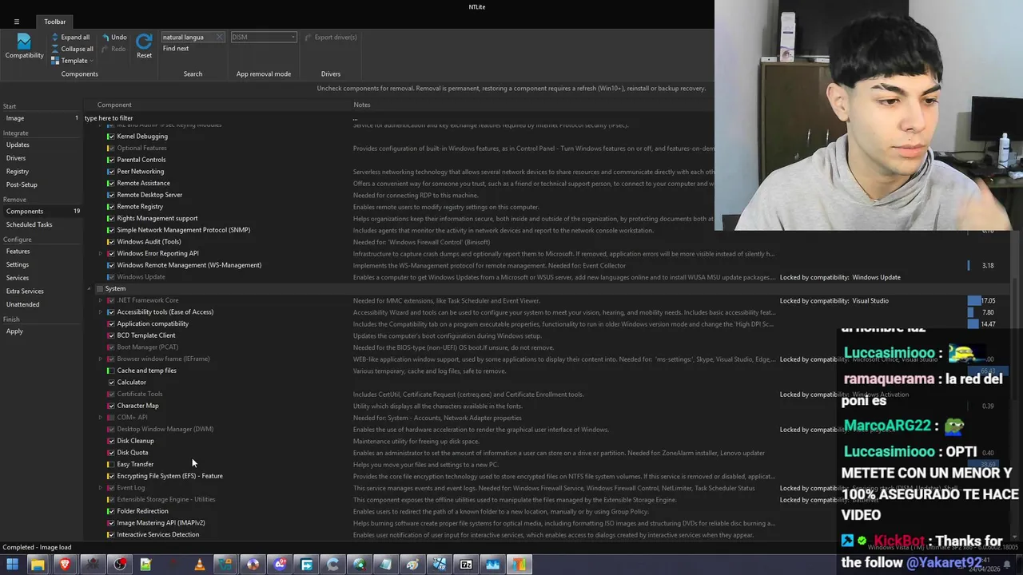Click the Undo arrow

(105, 37)
